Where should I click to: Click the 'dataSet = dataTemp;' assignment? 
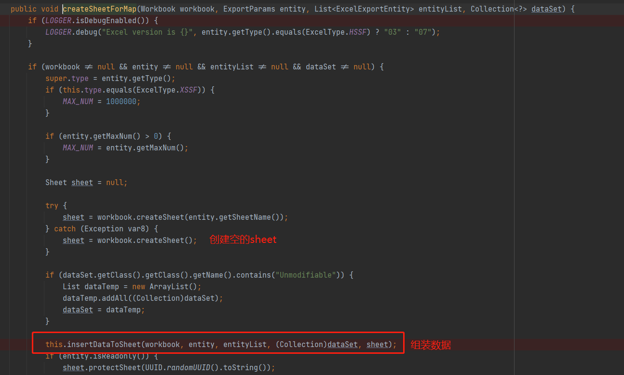pos(104,309)
